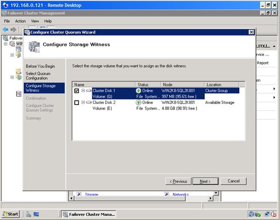Open the Networks link in the background window
The height and width of the screenshot is (220, 280).
180,194
